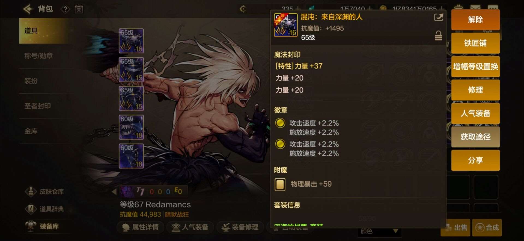
Task: Open 属性详情 attribute details
Action: pos(141,227)
